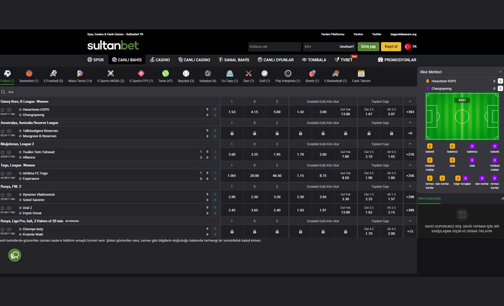Click the sultanbet logo

click(113, 45)
